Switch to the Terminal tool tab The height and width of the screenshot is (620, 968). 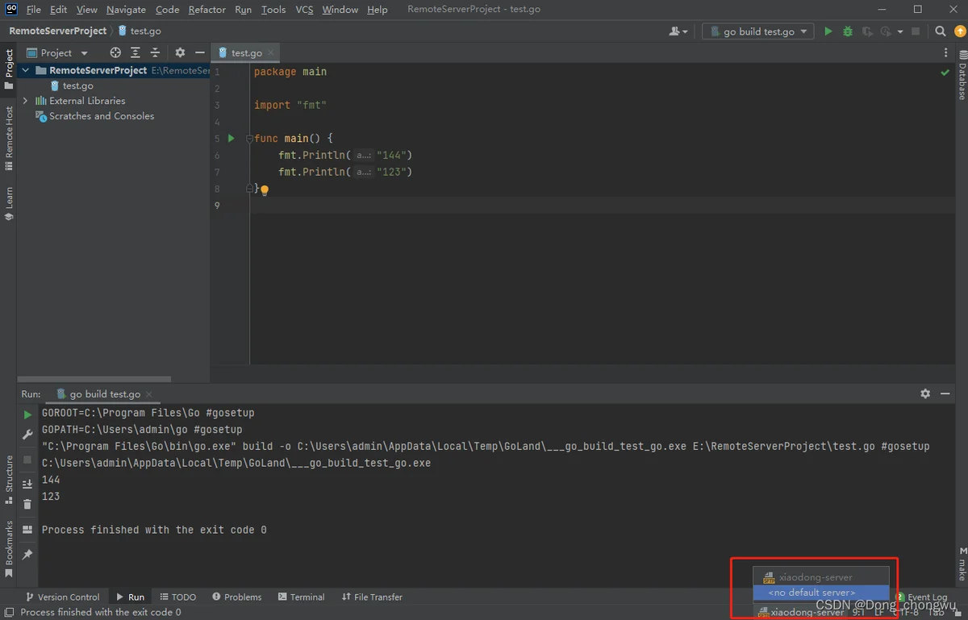pos(301,597)
